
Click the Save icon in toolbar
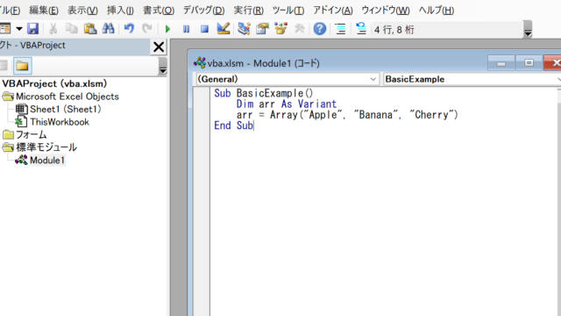click(33, 29)
